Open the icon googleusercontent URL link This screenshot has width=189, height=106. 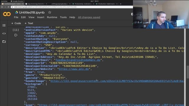point(111,105)
